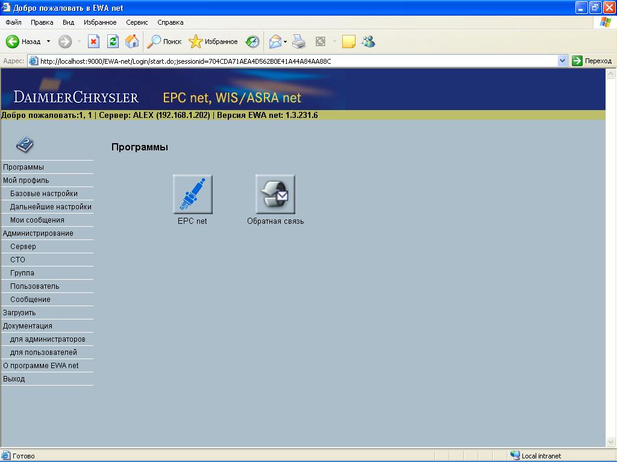
Task: Open the Поиск search toolbar button
Action: point(164,42)
